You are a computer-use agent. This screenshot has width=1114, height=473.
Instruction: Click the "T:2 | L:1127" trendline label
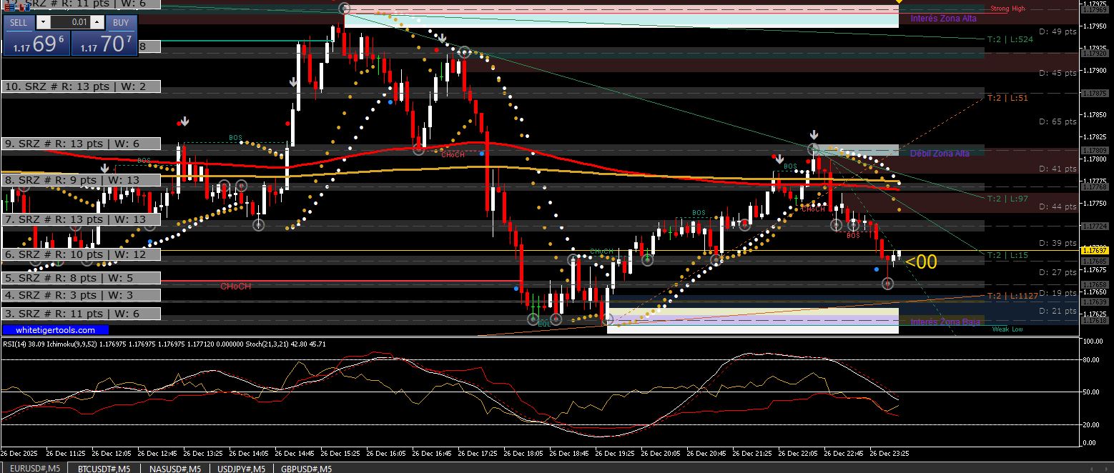1012,296
